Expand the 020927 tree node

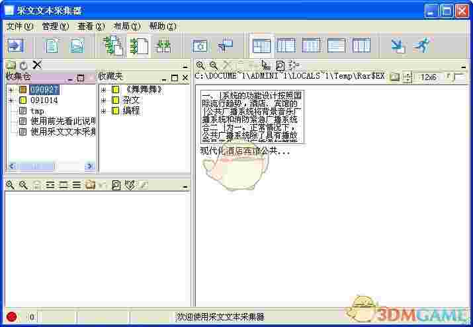click(11, 89)
